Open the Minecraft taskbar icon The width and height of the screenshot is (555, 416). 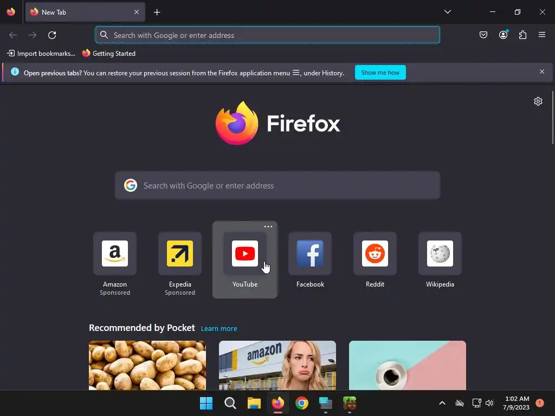tap(350, 403)
